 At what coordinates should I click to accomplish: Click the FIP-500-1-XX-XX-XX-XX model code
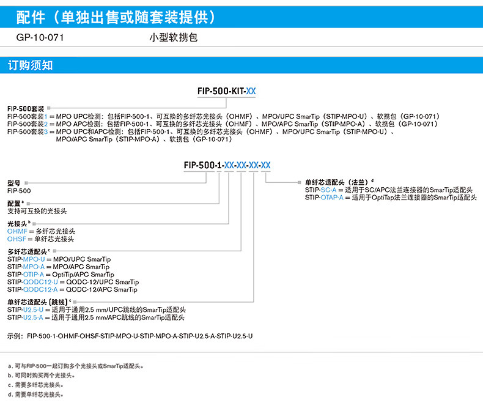[227, 165]
